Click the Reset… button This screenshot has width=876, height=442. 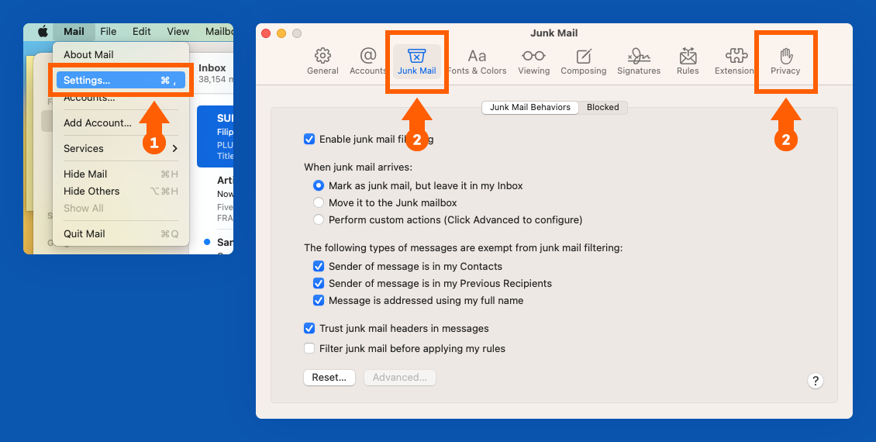329,378
